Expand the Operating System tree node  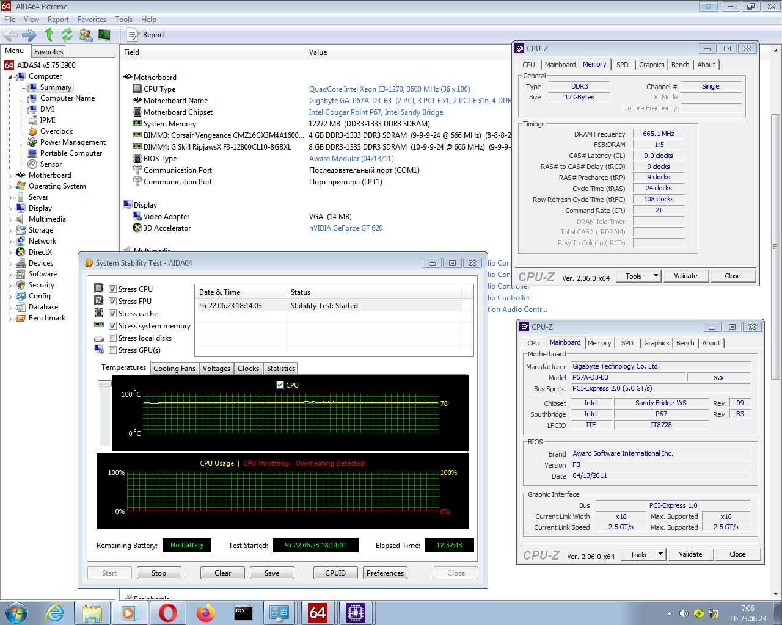(10, 187)
